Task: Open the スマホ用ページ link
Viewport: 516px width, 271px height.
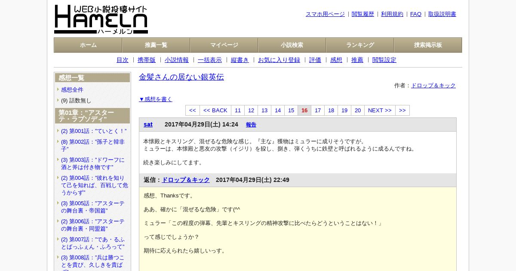Action: pyautogui.click(x=325, y=14)
